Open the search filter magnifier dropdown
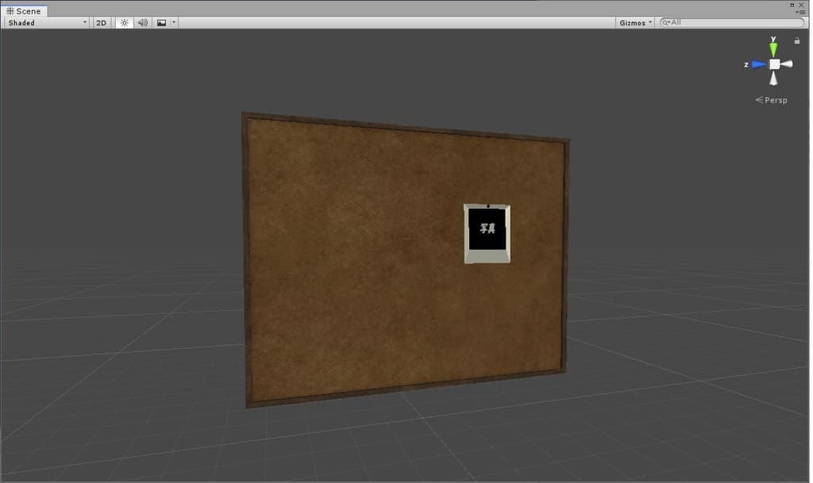This screenshot has height=483, width=813. 666,22
